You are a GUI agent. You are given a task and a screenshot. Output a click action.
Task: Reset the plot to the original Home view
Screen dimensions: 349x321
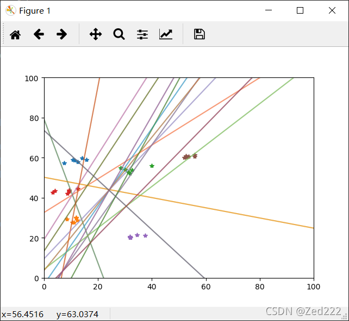(x=15, y=34)
